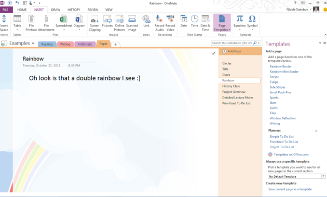327x197 pixels.
Task: Open the Nicole Steinbok account menu
Action: pos(299,9)
